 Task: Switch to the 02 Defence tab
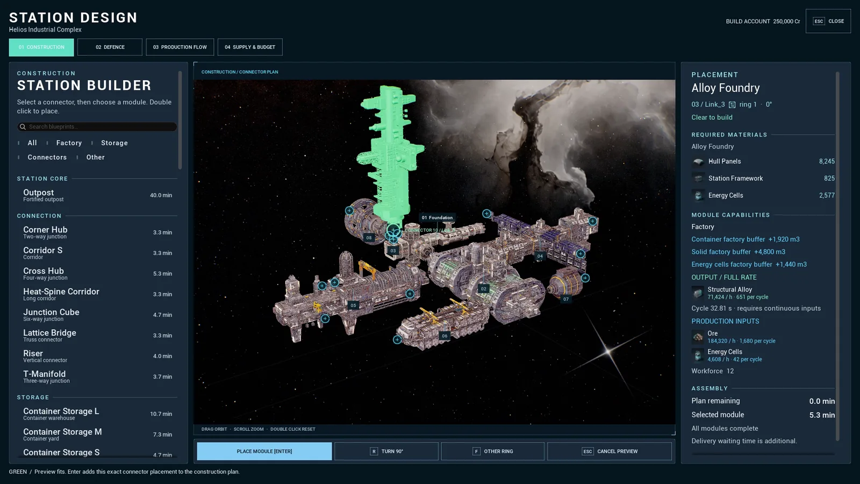click(x=110, y=47)
